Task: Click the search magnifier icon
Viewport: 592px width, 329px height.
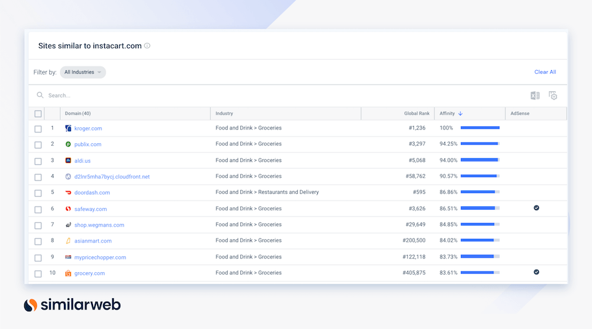Action: [x=40, y=95]
